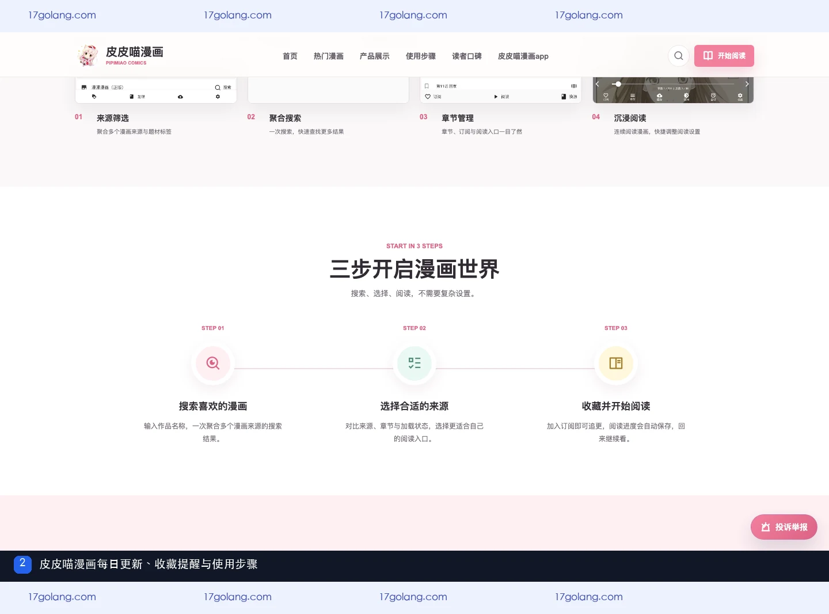Click the 搜索 magnifier in the 来源筛选 card

218,88
